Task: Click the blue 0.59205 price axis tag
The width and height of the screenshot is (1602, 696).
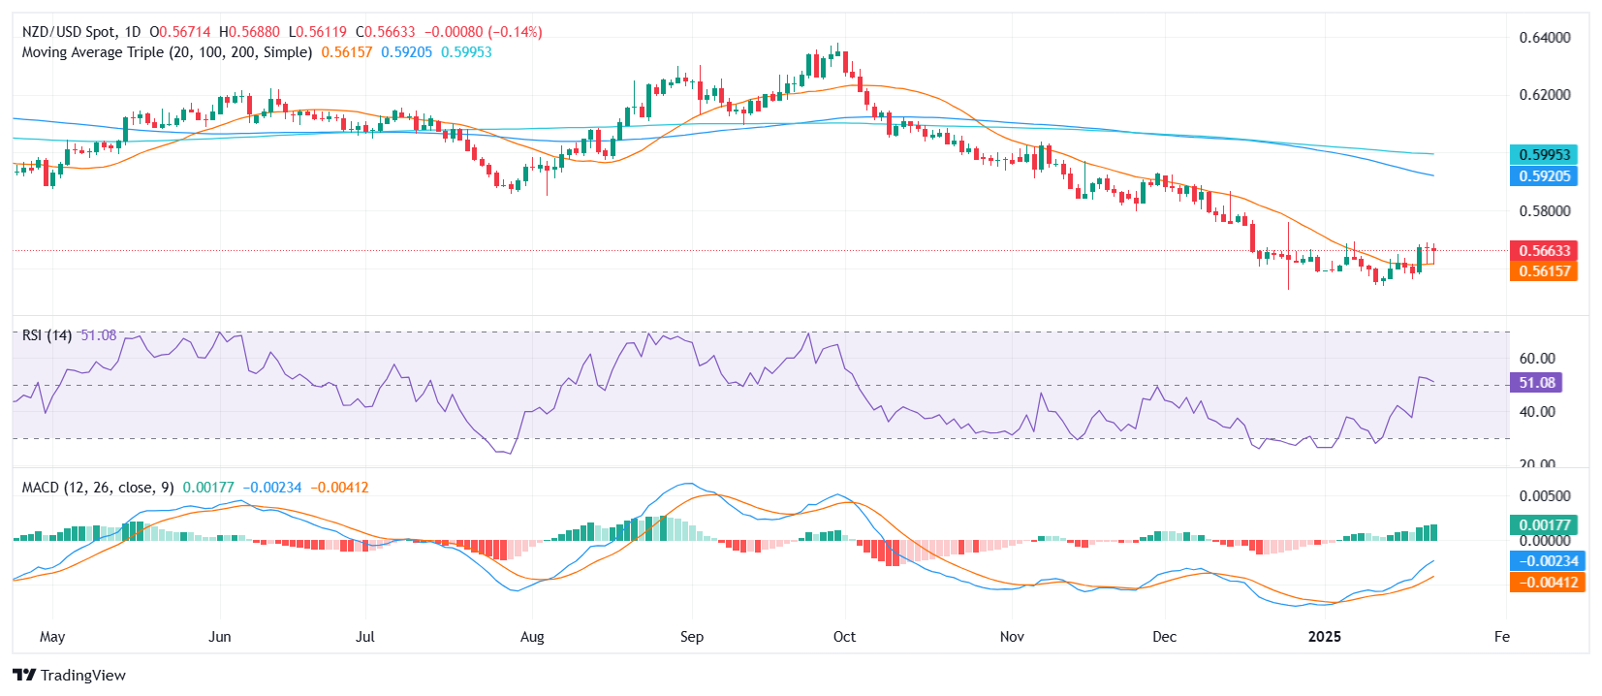Action: [1543, 176]
